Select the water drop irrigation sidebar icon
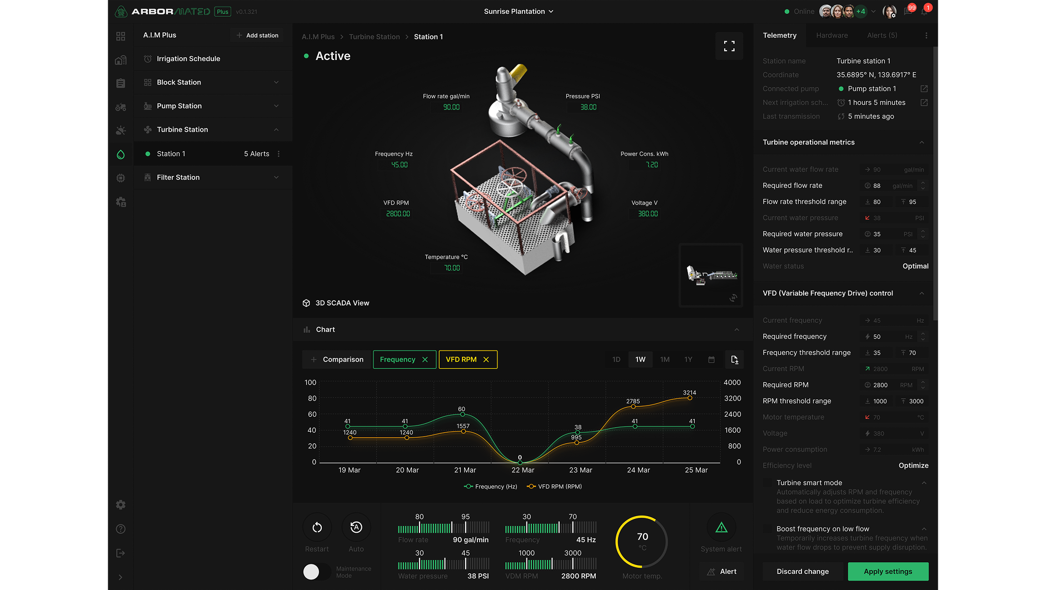1046x590 pixels. point(121,154)
